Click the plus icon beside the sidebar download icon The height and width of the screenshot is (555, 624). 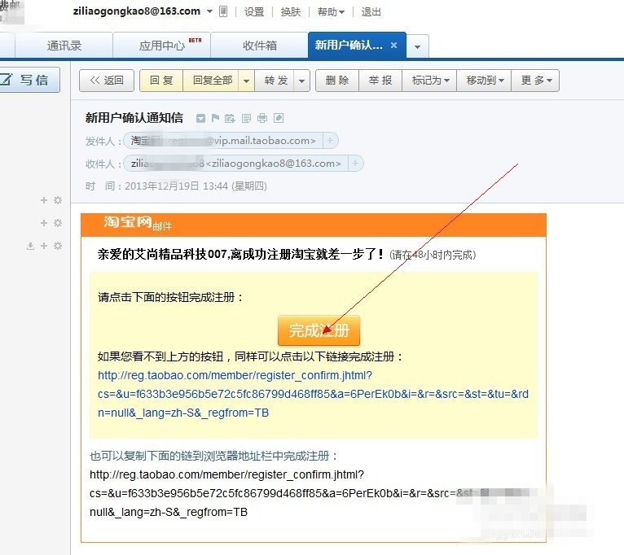[44, 246]
